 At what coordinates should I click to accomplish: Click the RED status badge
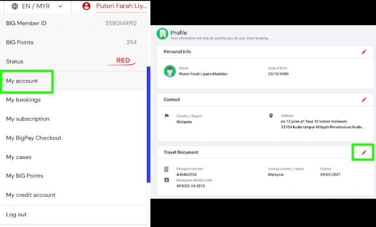[x=123, y=61]
